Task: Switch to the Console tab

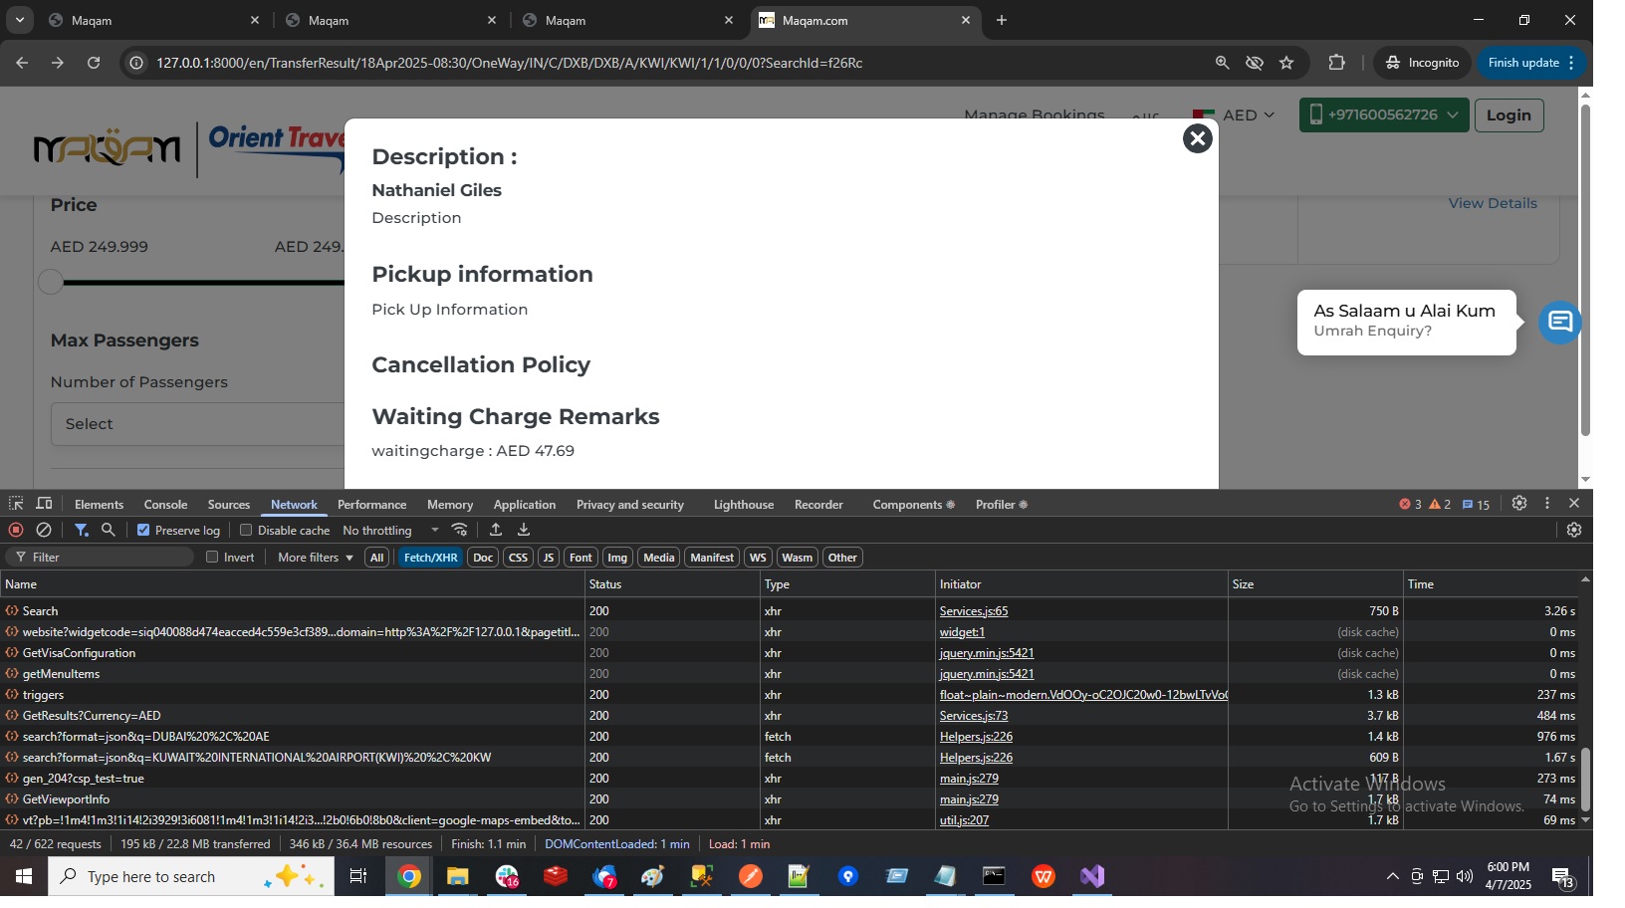Action: (165, 505)
